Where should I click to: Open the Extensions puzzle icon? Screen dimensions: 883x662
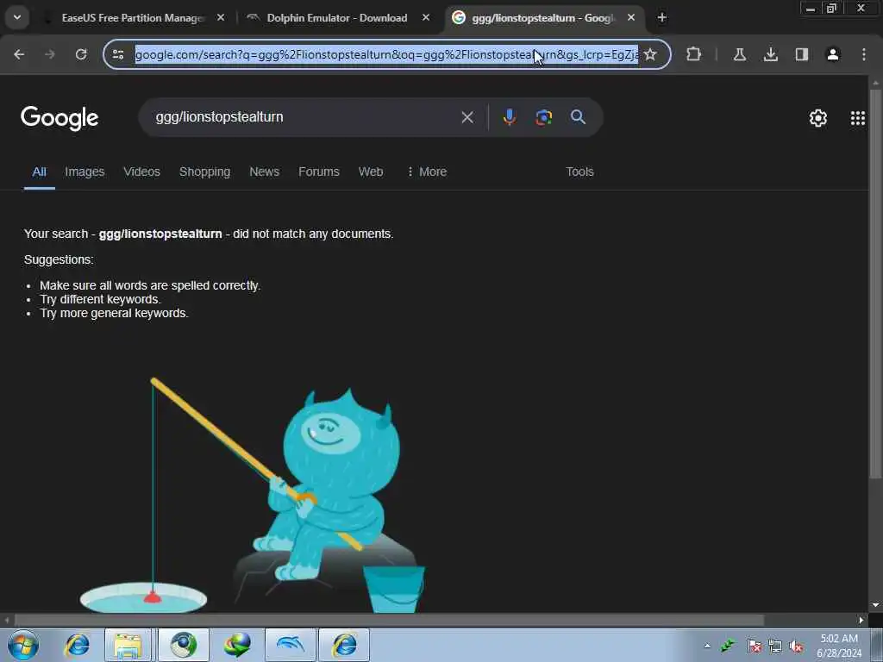(694, 54)
